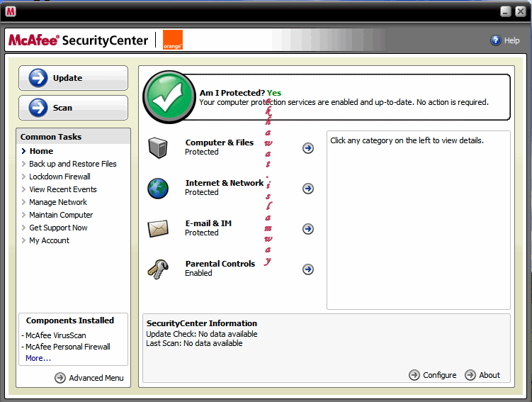Select Home in Common Tasks
This screenshot has width=532, height=402.
pos(41,151)
